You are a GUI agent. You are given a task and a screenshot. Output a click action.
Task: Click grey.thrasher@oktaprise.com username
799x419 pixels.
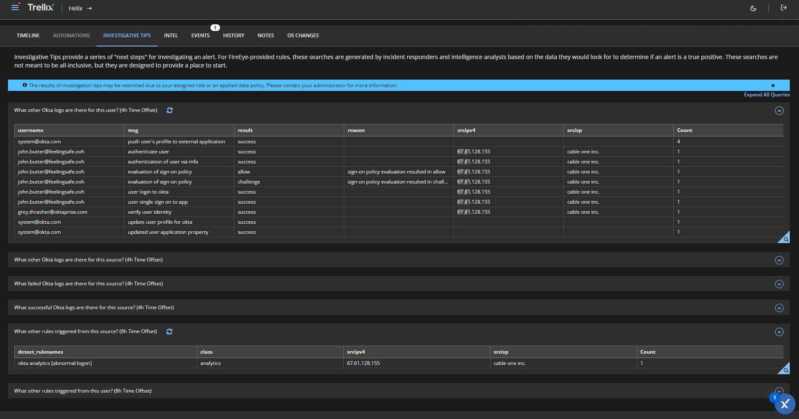[52, 212]
